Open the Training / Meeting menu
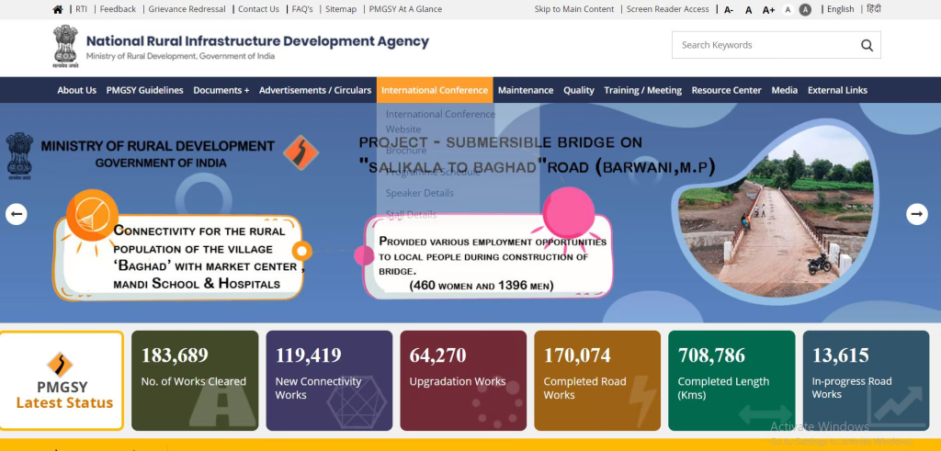 coord(642,90)
